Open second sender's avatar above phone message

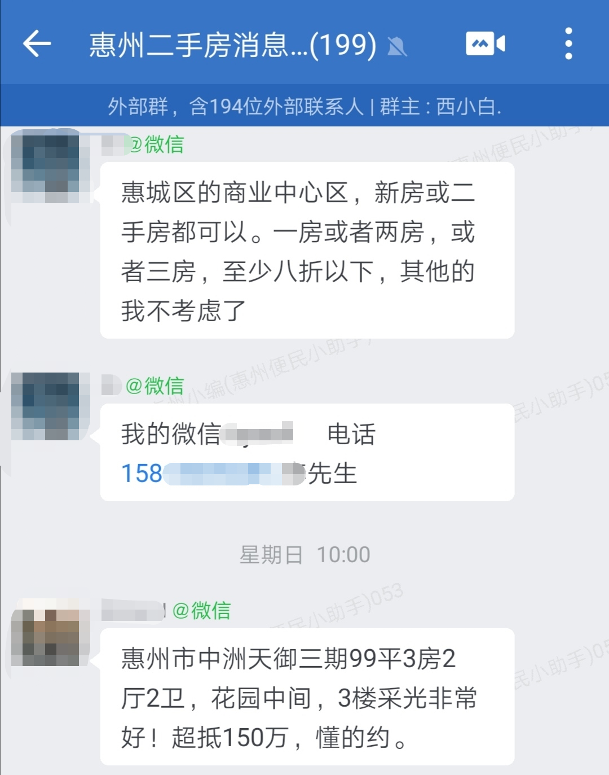point(51,406)
